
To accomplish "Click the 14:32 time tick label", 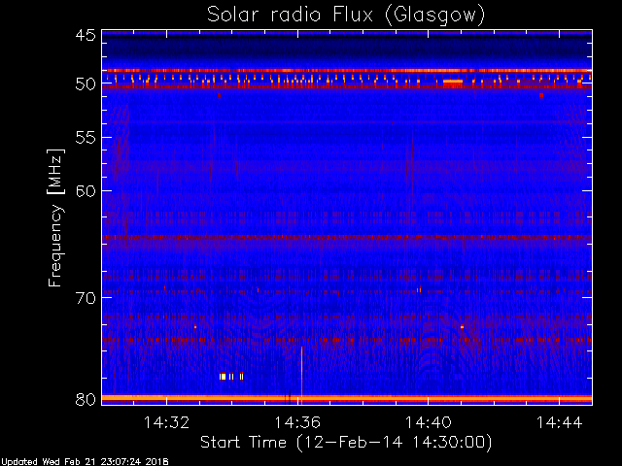I will pos(166,422).
